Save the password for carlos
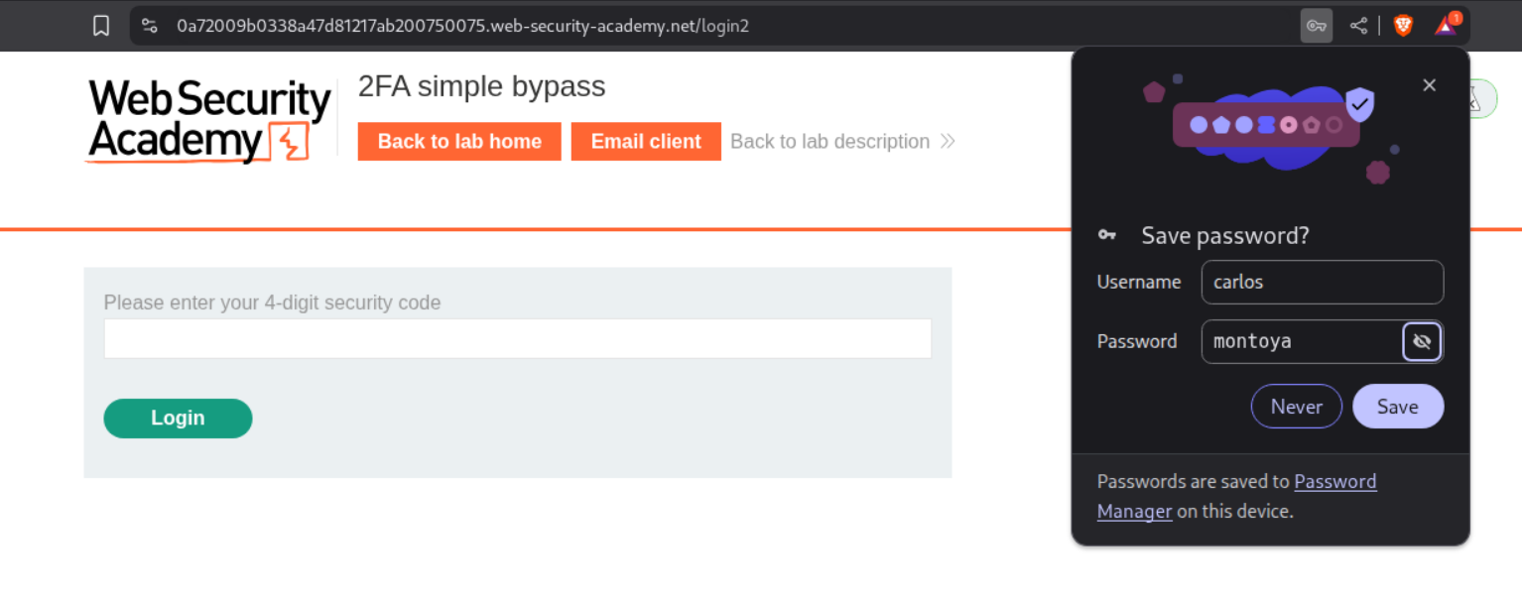This screenshot has width=1522, height=604. (1397, 407)
